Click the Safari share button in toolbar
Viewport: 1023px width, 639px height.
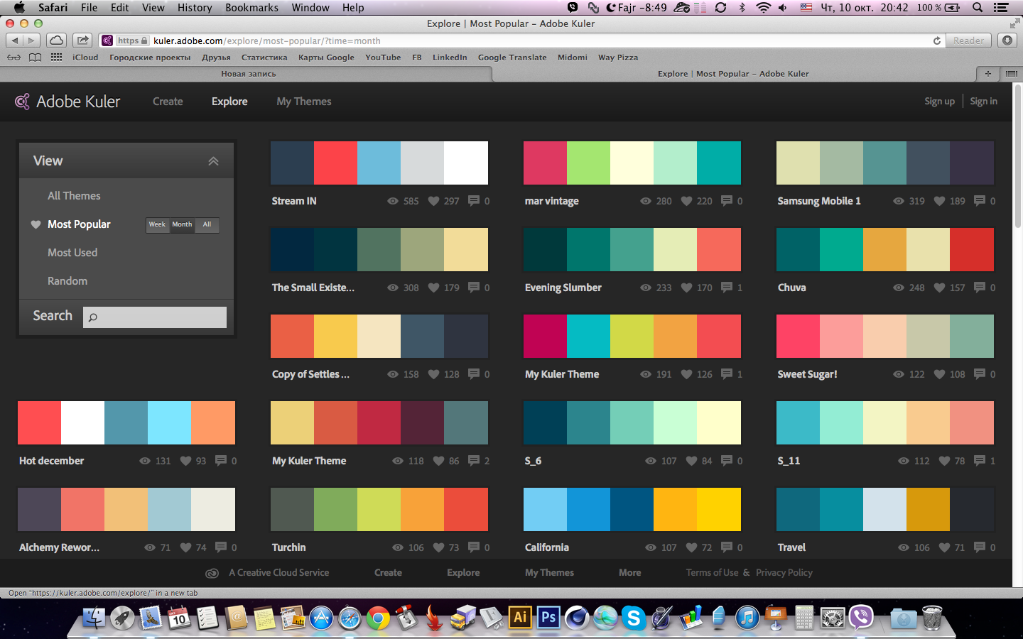[x=83, y=40]
